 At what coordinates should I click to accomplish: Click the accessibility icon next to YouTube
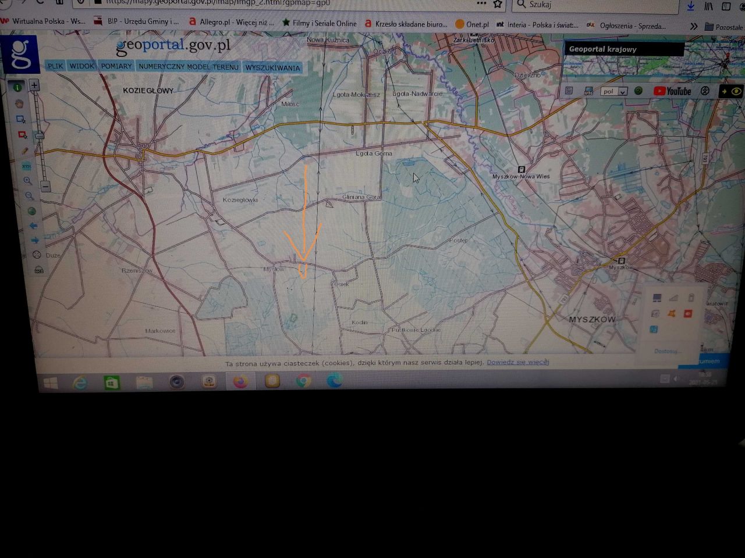[x=705, y=91]
